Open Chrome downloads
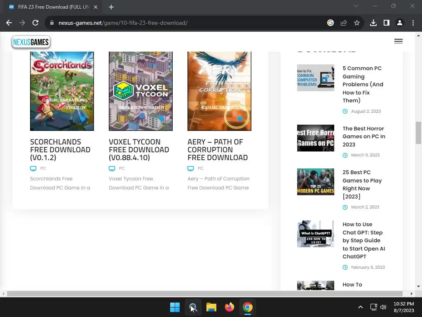 [x=373, y=23]
